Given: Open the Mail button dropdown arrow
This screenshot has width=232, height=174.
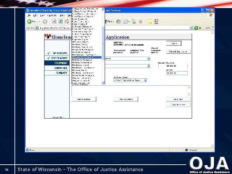Looking at the screenshot, I should (129, 22).
